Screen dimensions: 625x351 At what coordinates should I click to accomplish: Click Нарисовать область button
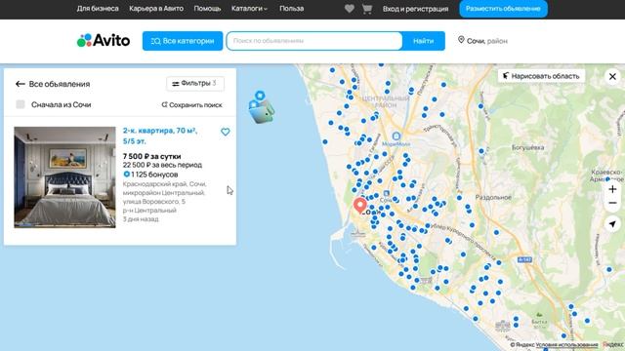coord(541,76)
